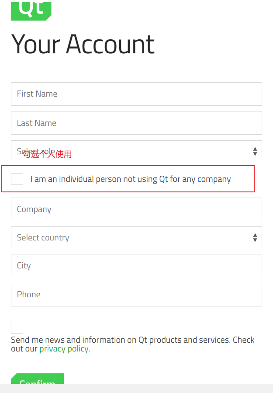Click the City input box
This screenshot has width=273, height=393.
[x=136, y=265]
